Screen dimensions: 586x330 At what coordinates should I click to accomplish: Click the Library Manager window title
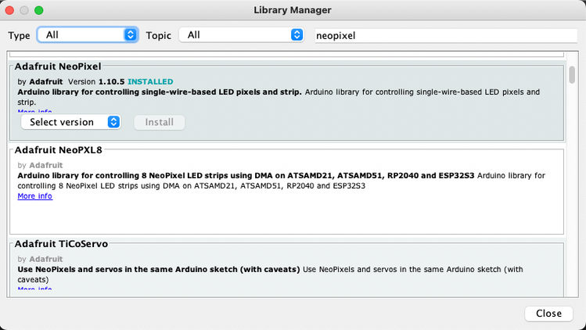point(293,10)
